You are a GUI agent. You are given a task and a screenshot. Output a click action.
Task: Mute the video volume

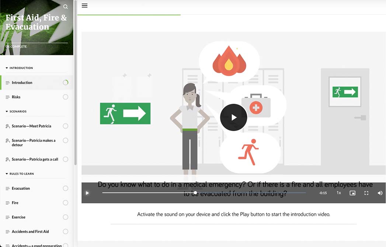point(380,193)
